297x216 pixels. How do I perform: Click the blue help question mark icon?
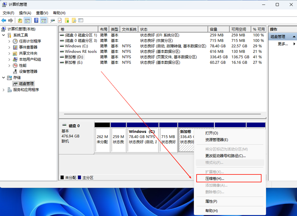click(36, 21)
